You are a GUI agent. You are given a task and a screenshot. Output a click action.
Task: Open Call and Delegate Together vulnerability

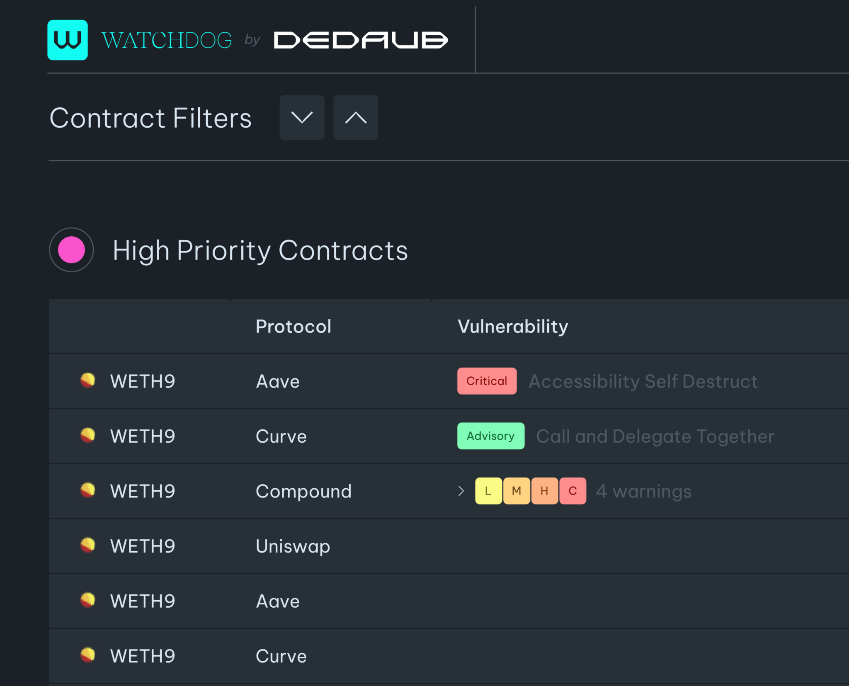(655, 436)
